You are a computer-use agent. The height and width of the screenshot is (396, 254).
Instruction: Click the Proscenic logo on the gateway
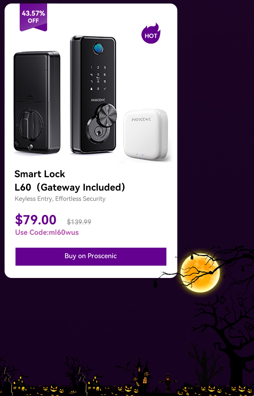(x=141, y=119)
